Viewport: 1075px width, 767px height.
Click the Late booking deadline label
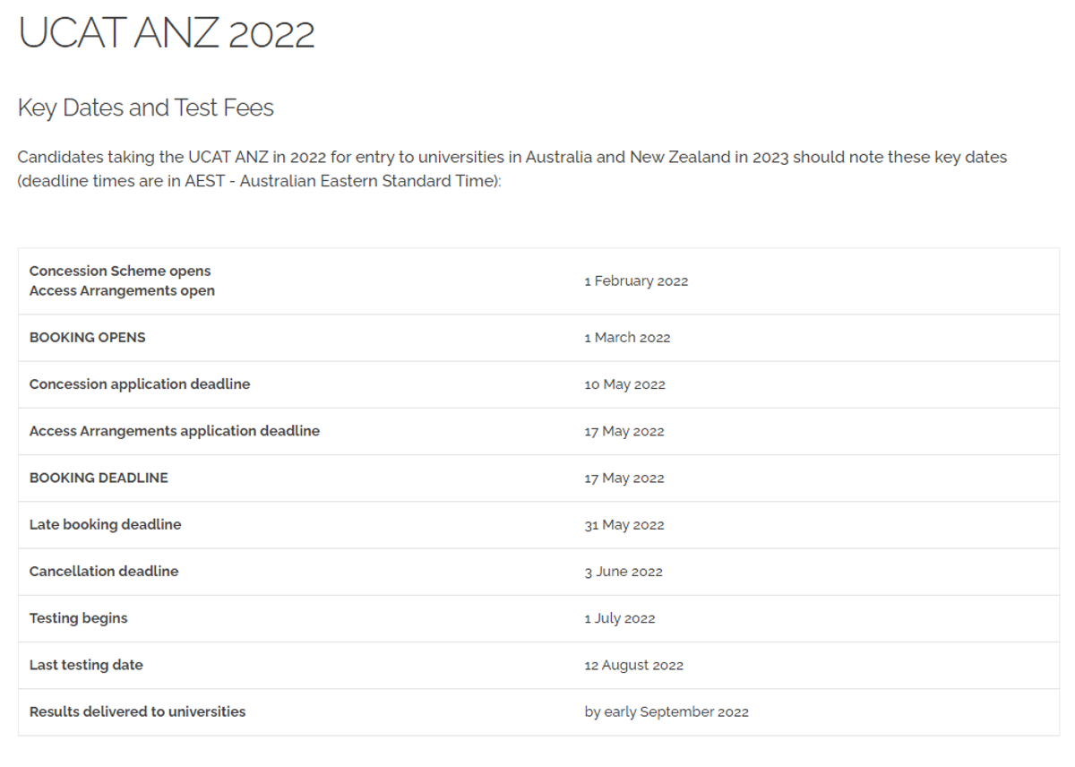[105, 524]
